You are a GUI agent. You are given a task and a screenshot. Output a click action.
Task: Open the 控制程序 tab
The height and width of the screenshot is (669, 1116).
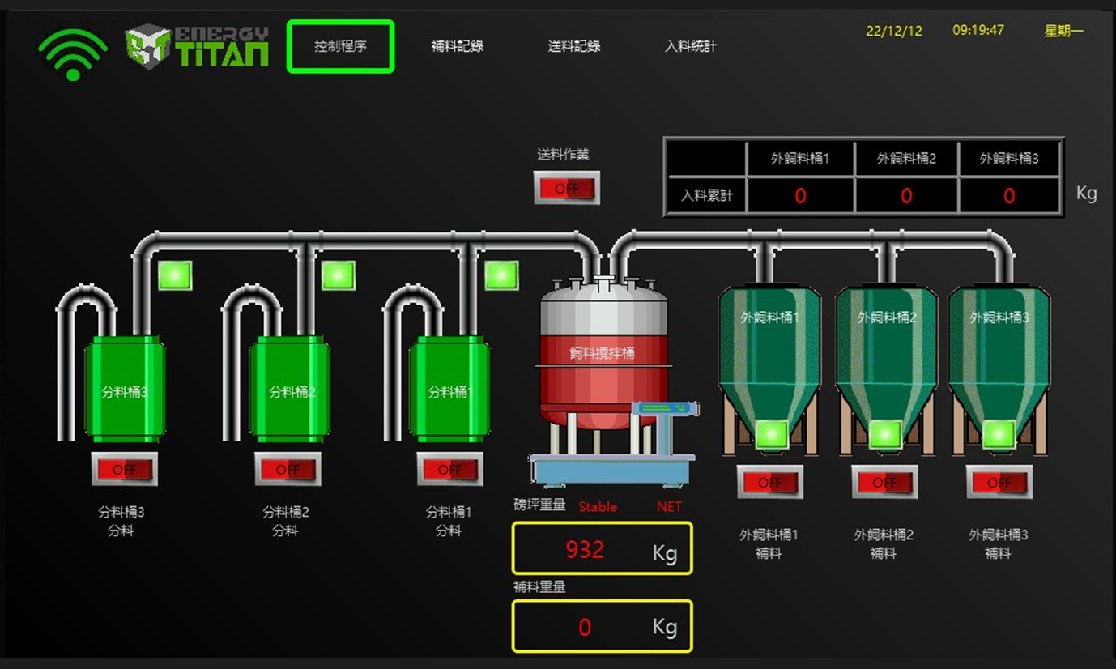[x=340, y=46]
